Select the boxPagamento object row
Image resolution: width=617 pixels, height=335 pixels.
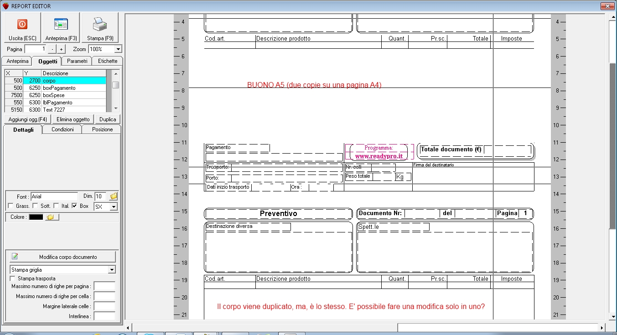pos(55,88)
